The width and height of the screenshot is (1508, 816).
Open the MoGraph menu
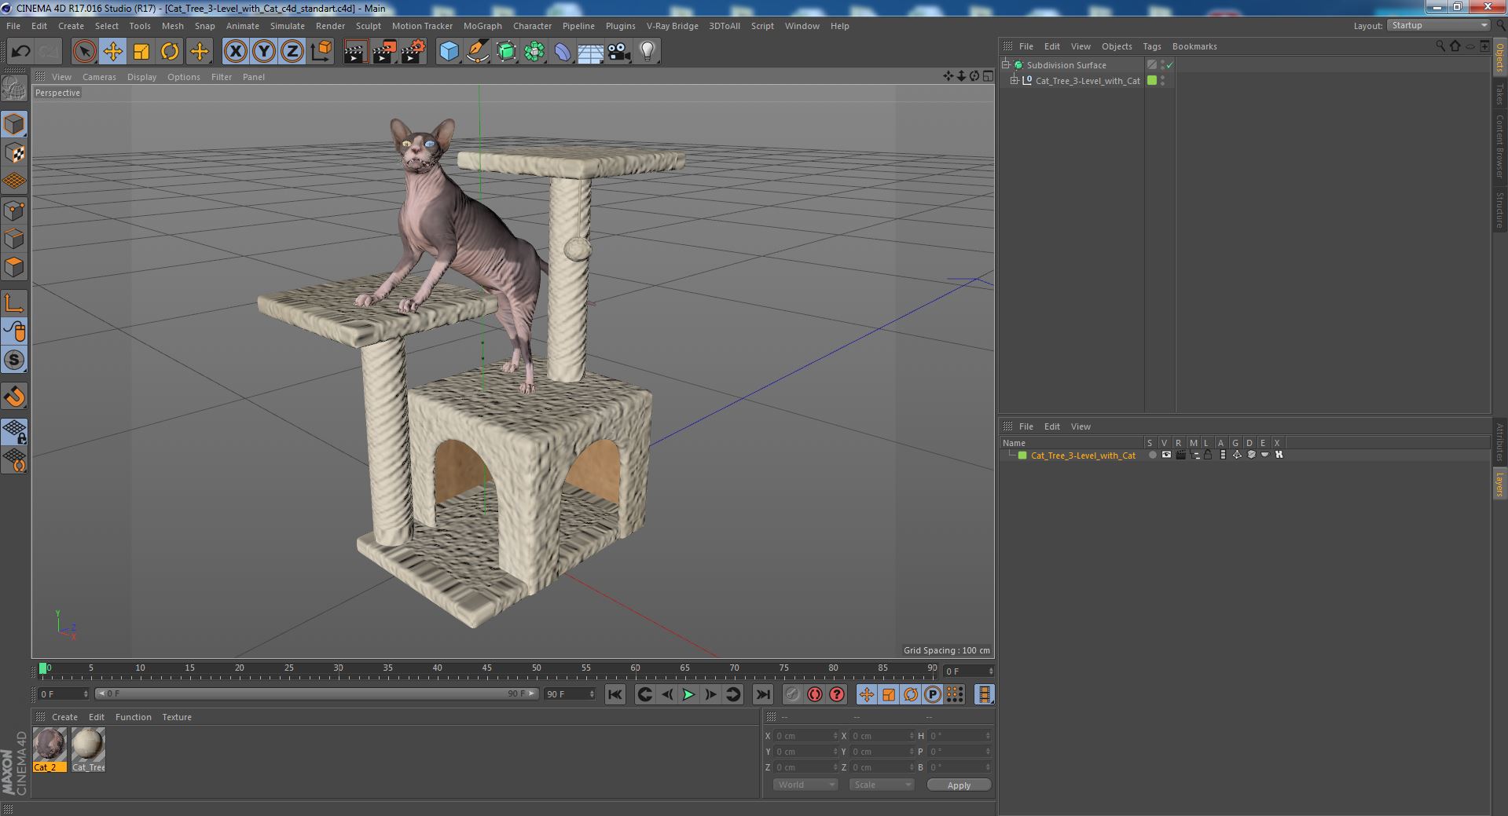[482, 26]
